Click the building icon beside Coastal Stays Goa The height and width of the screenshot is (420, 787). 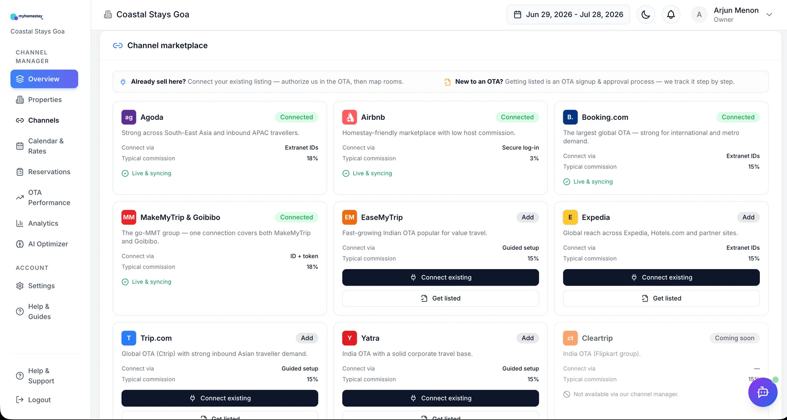(108, 14)
